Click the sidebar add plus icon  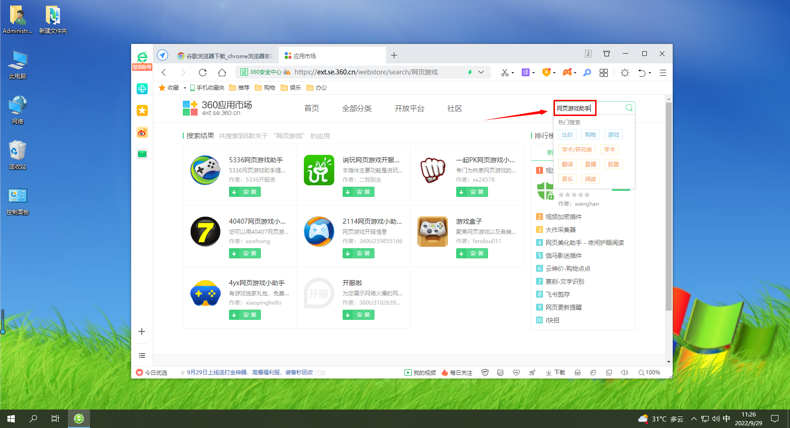(x=142, y=331)
